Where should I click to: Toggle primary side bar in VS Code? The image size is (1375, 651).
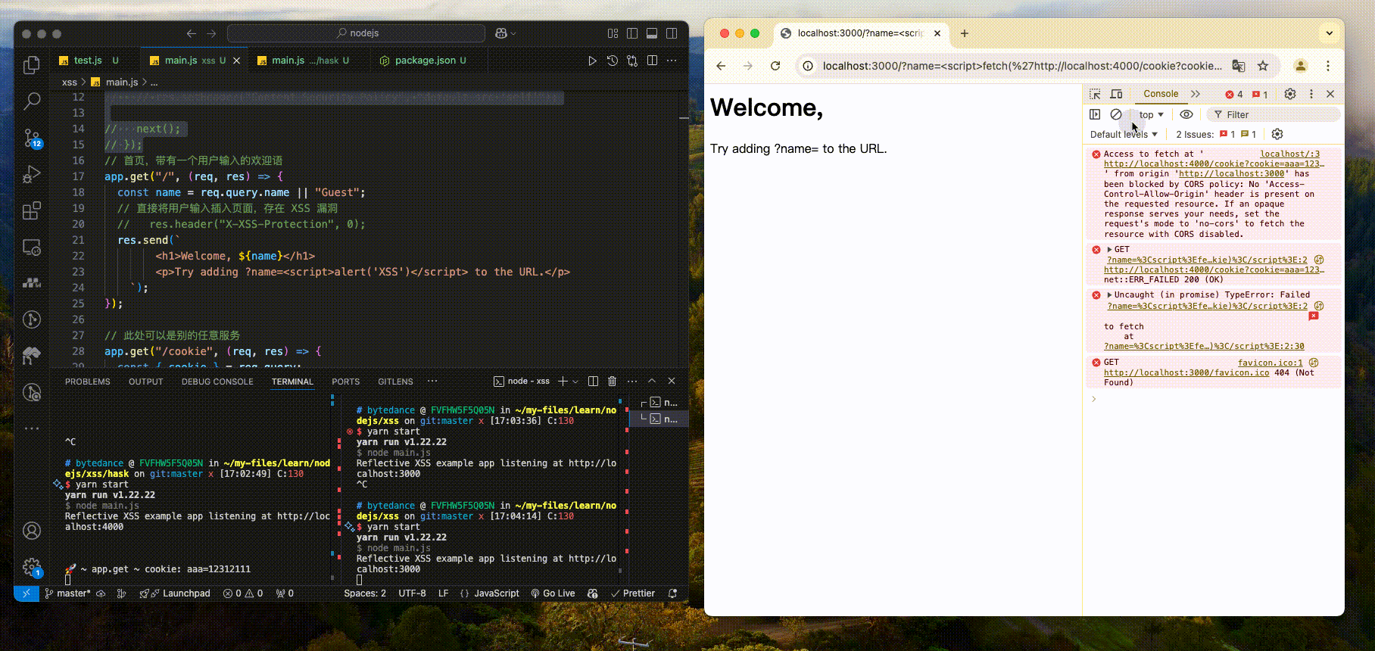[632, 33]
